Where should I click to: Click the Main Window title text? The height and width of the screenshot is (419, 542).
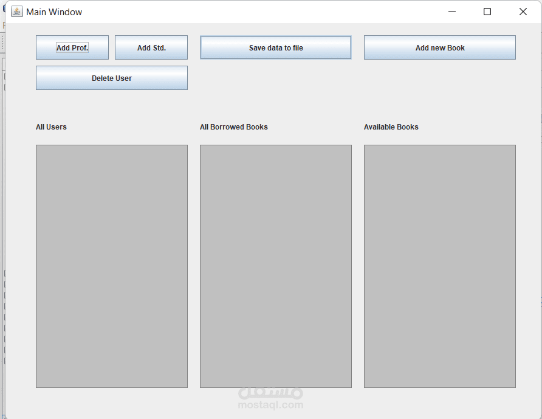[x=54, y=12]
